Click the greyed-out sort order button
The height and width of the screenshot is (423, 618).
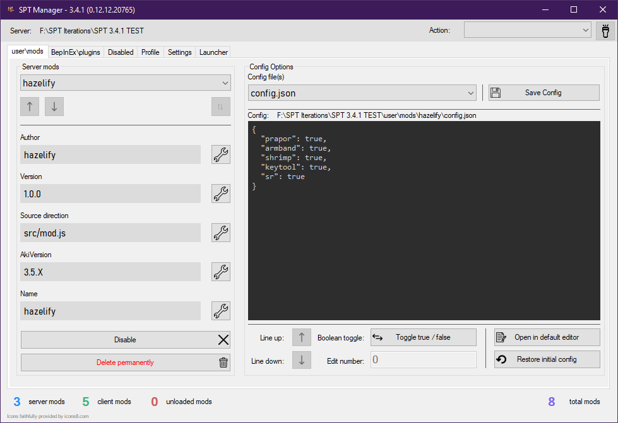point(221,107)
